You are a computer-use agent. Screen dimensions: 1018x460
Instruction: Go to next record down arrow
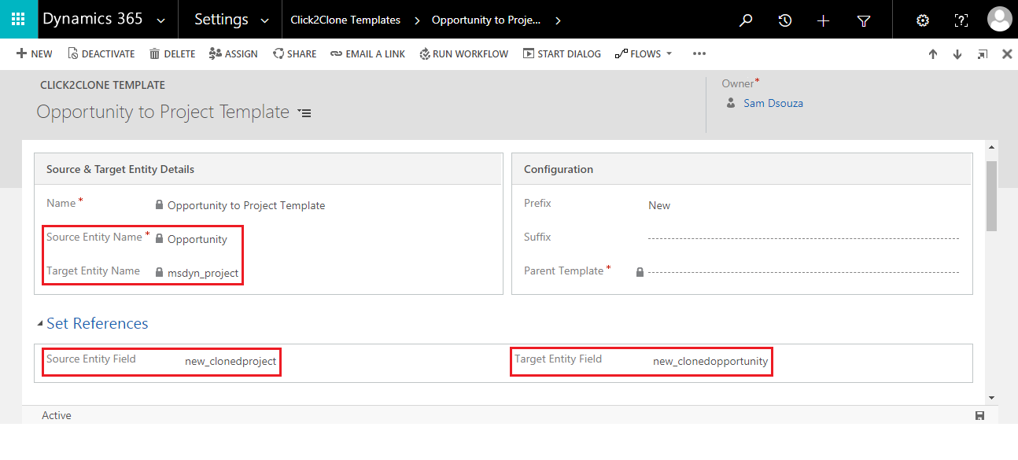(957, 54)
